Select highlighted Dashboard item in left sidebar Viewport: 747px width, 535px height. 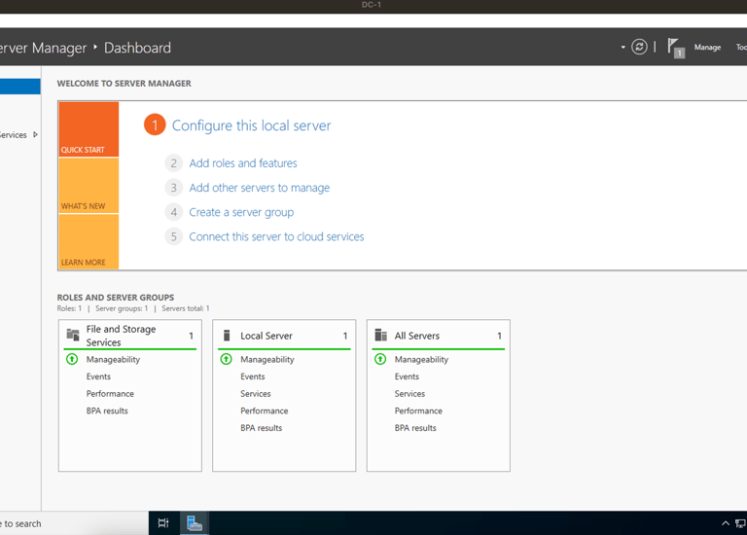pyautogui.click(x=20, y=87)
